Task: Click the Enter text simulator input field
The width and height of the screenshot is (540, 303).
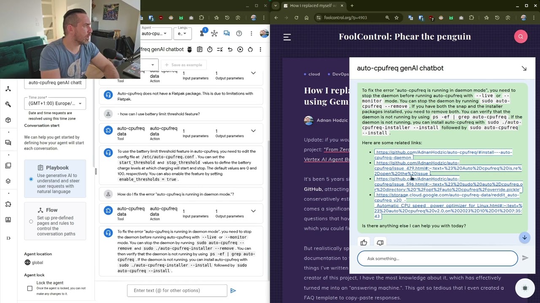Action: coord(177,290)
